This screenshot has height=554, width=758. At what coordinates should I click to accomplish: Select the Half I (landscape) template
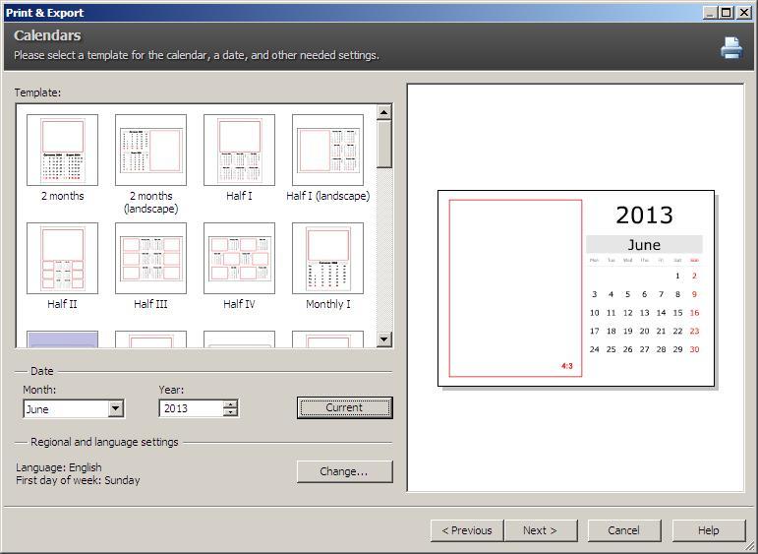(x=327, y=150)
